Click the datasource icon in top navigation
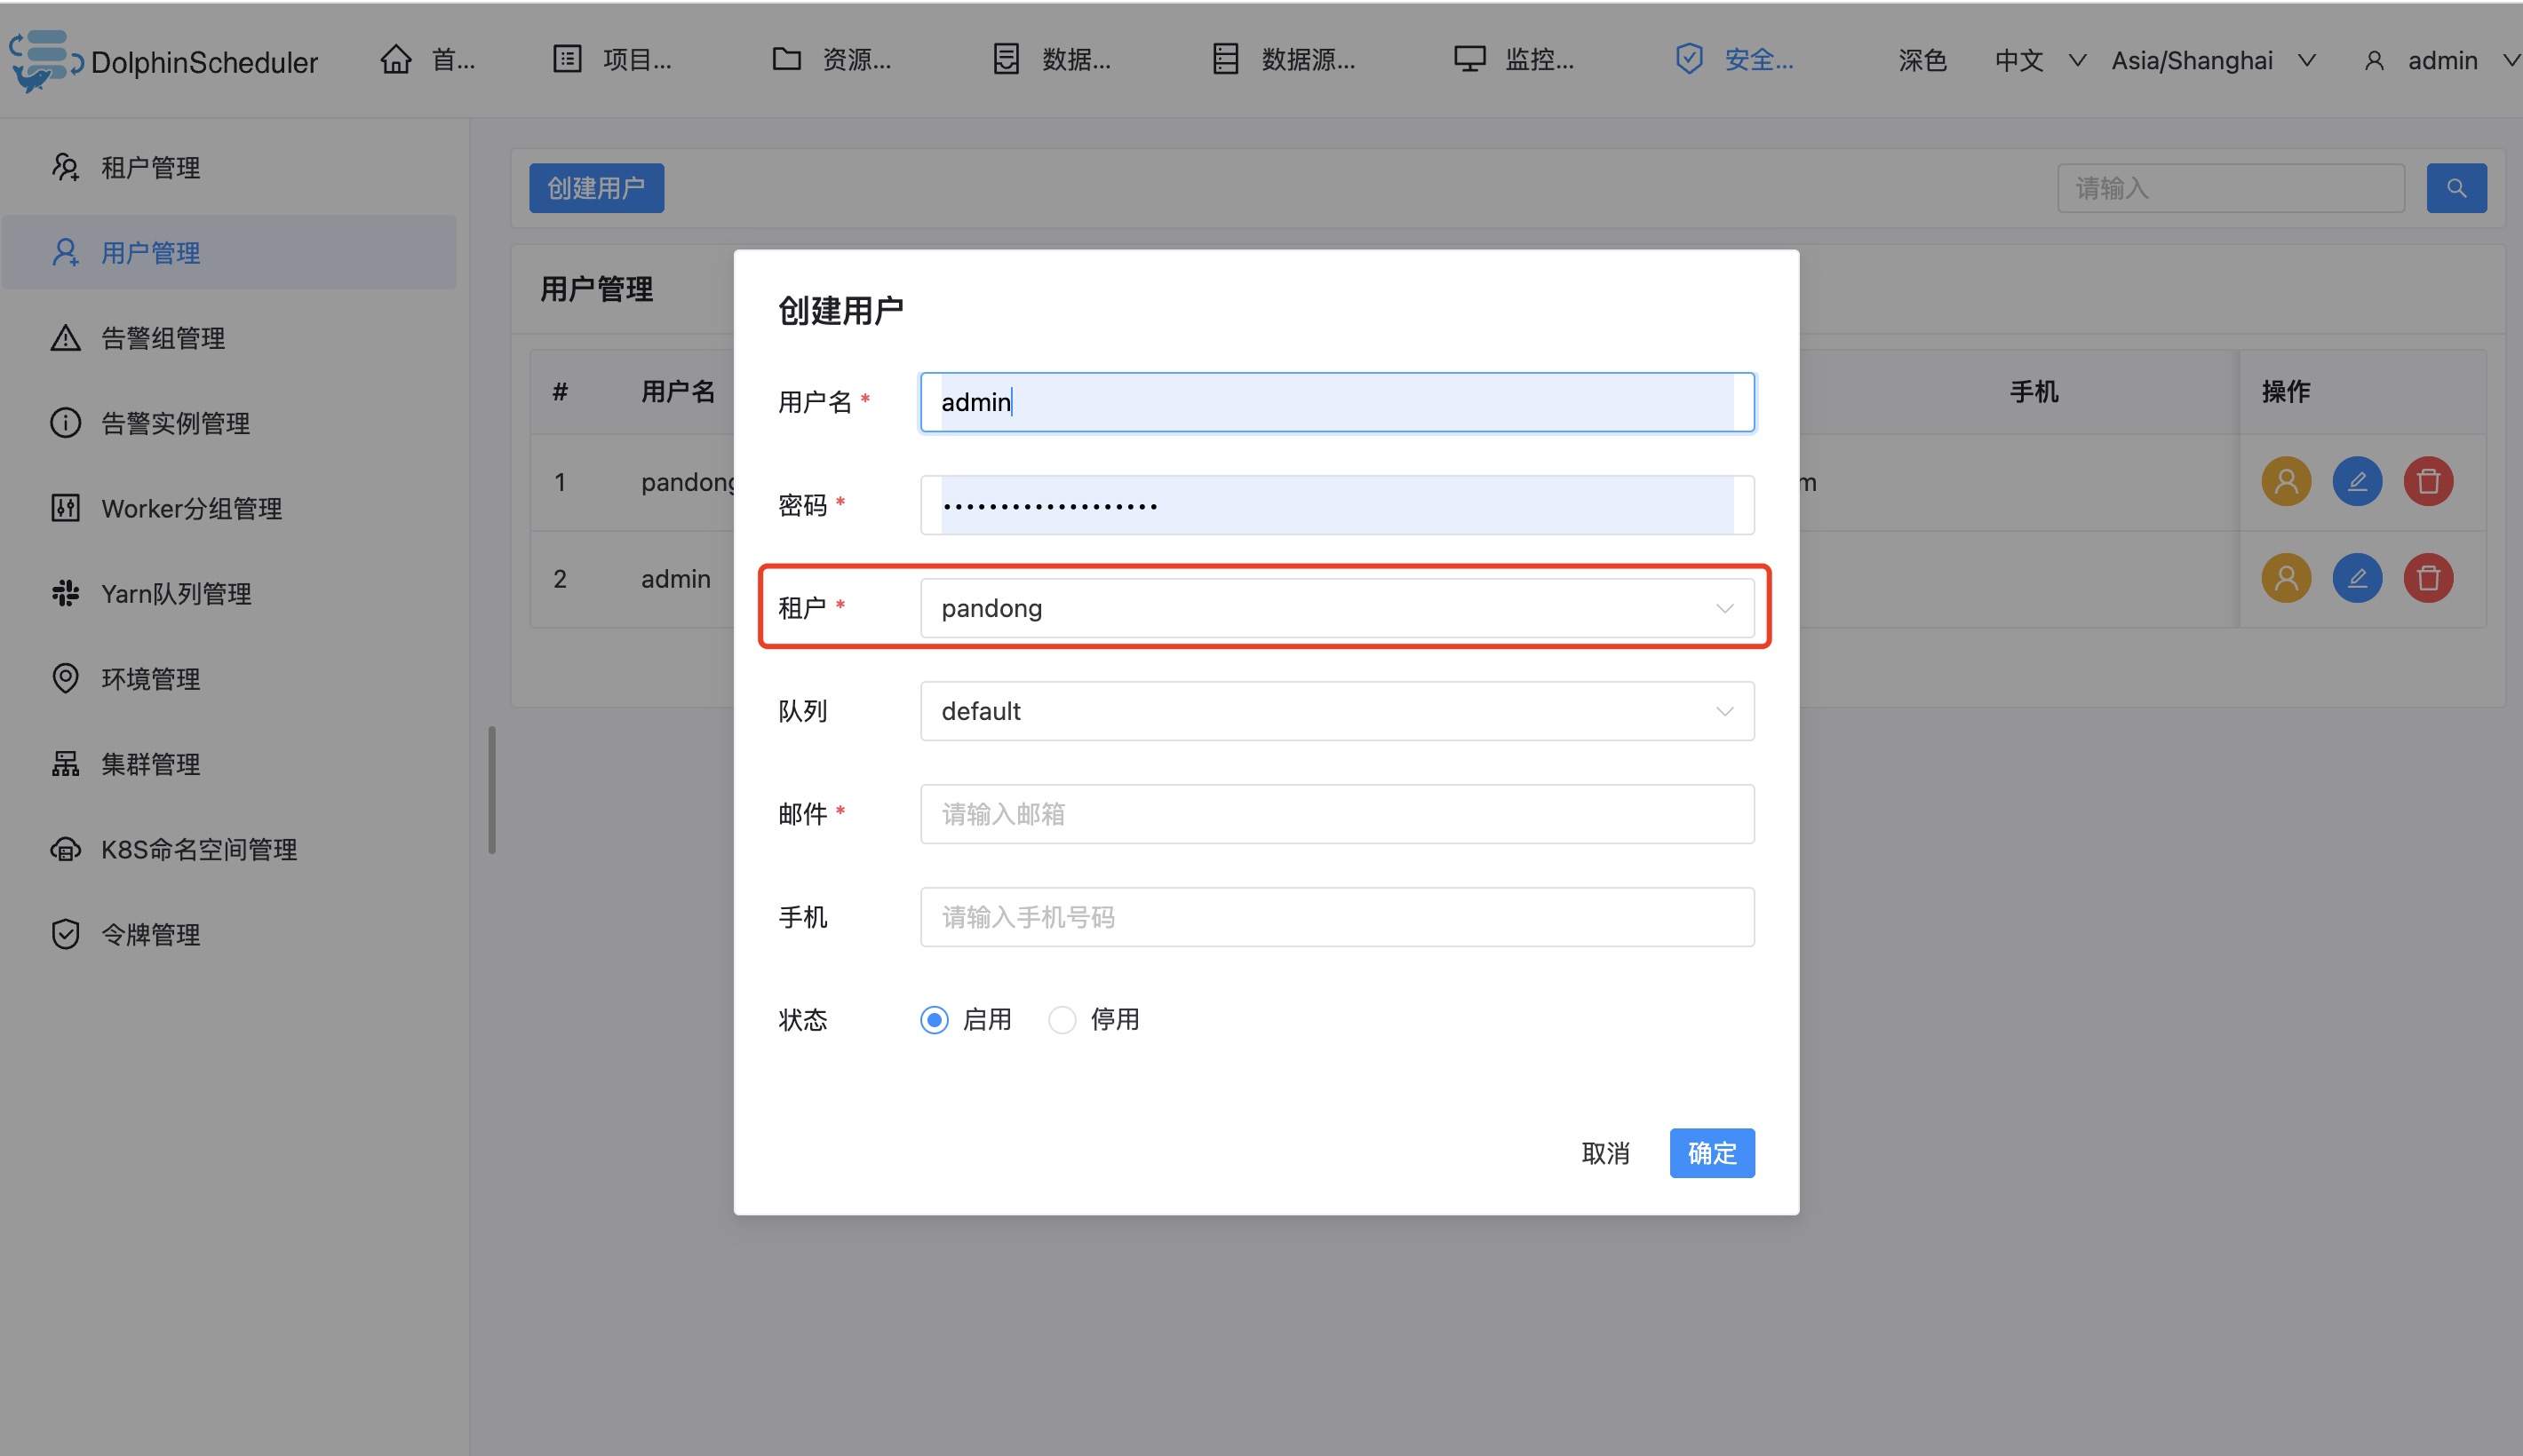 click(x=1224, y=60)
